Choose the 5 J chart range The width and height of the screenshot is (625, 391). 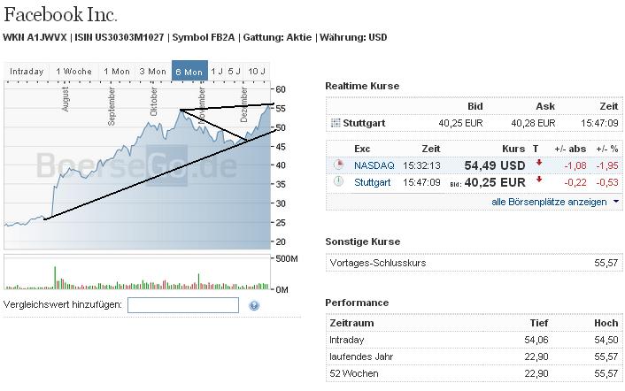click(x=235, y=72)
